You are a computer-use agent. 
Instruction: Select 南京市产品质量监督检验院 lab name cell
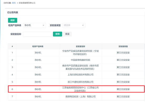(80, 67)
